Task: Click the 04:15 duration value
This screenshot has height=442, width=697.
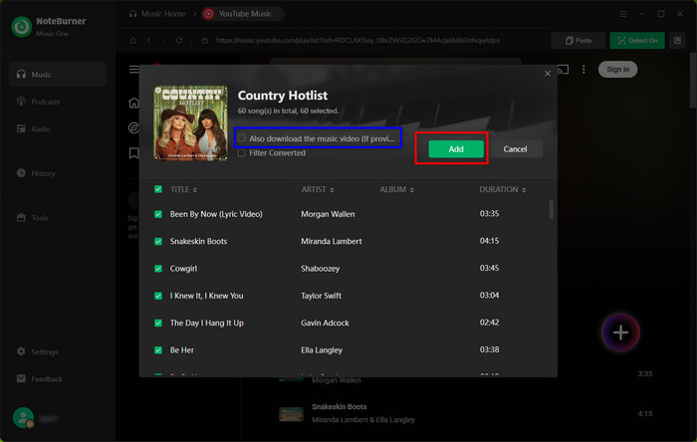Action: click(489, 241)
